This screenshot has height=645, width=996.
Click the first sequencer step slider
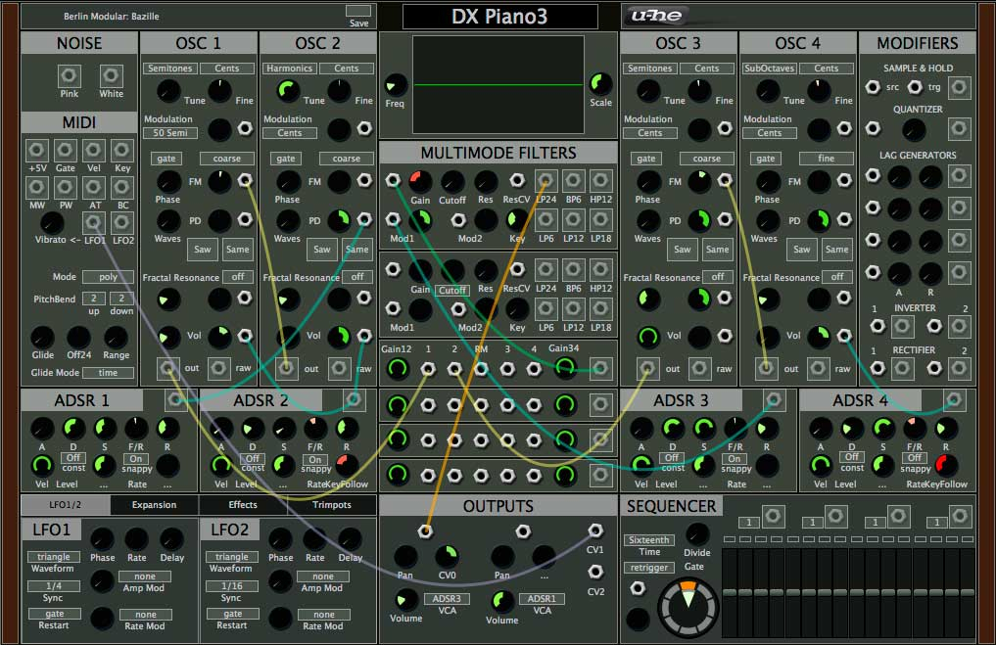(730, 591)
